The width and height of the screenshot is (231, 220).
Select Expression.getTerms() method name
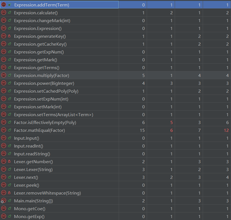click(x=37, y=67)
